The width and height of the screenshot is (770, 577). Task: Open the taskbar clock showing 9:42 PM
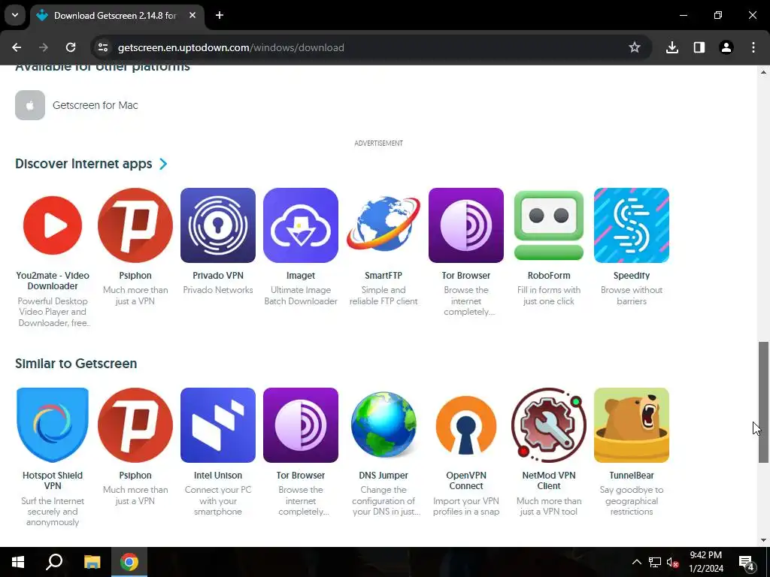click(x=705, y=562)
